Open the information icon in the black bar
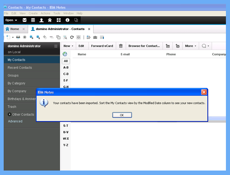This screenshot has height=175, width=230. coord(67,20)
